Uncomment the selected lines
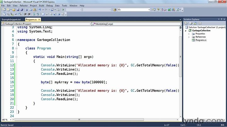Viewport: 227px width, 127px height. [x=38, y=14]
